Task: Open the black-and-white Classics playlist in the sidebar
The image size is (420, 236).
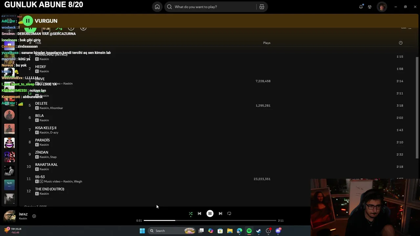Action: click(9, 171)
